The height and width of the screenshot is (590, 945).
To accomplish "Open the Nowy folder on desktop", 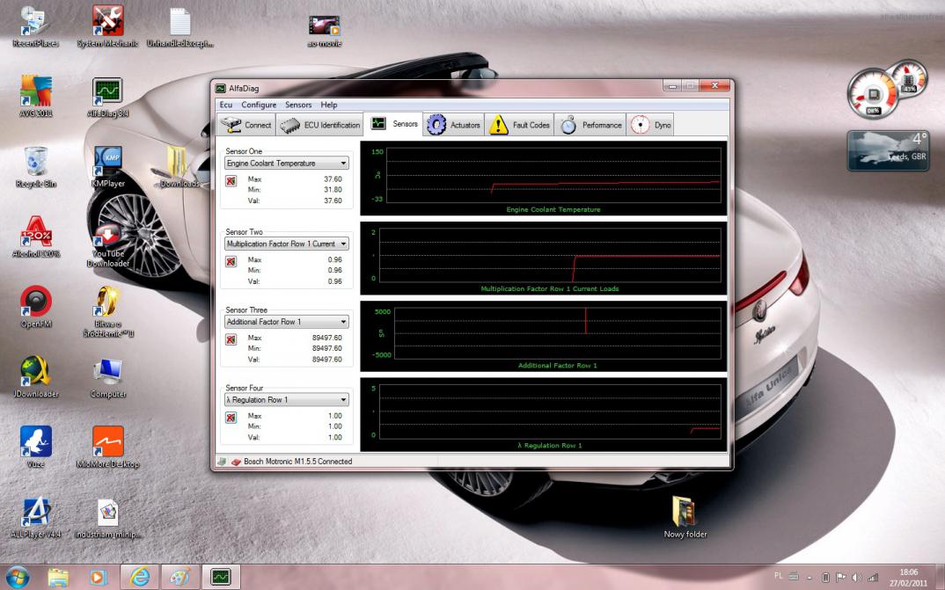I will coord(685,517).
